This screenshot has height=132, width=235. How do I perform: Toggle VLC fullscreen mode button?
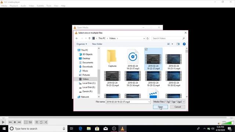[x=26, y=122]
